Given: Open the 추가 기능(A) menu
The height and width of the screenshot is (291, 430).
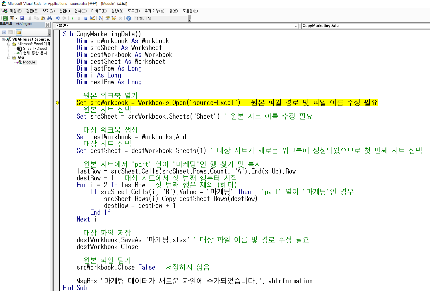Looking at the screenshot, I should click(x=154, y=11).
